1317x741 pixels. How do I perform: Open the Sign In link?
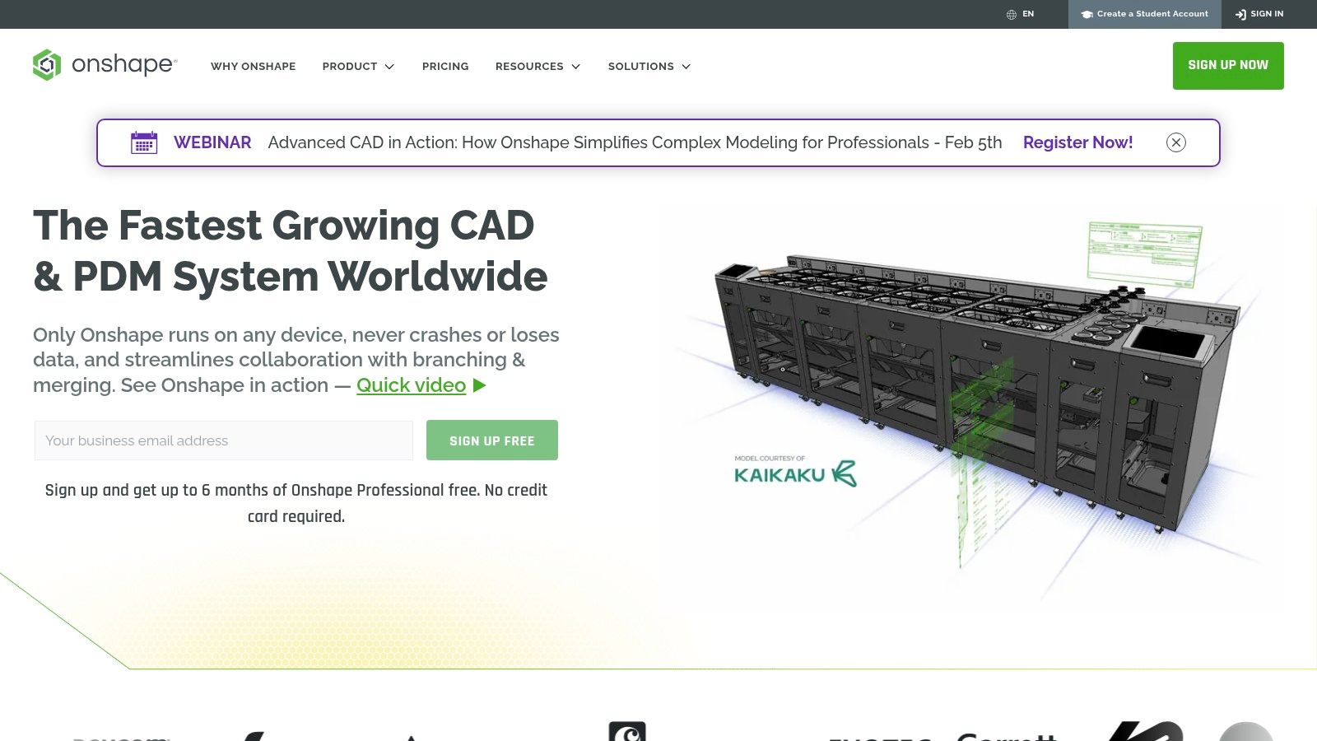pyautogui.click(x=1259, y=14)
